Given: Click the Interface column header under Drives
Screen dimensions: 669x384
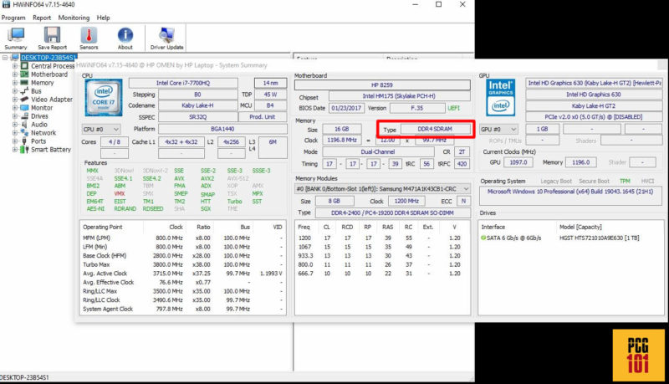Looking at the screenshot, I should click(x=493, y=227).
